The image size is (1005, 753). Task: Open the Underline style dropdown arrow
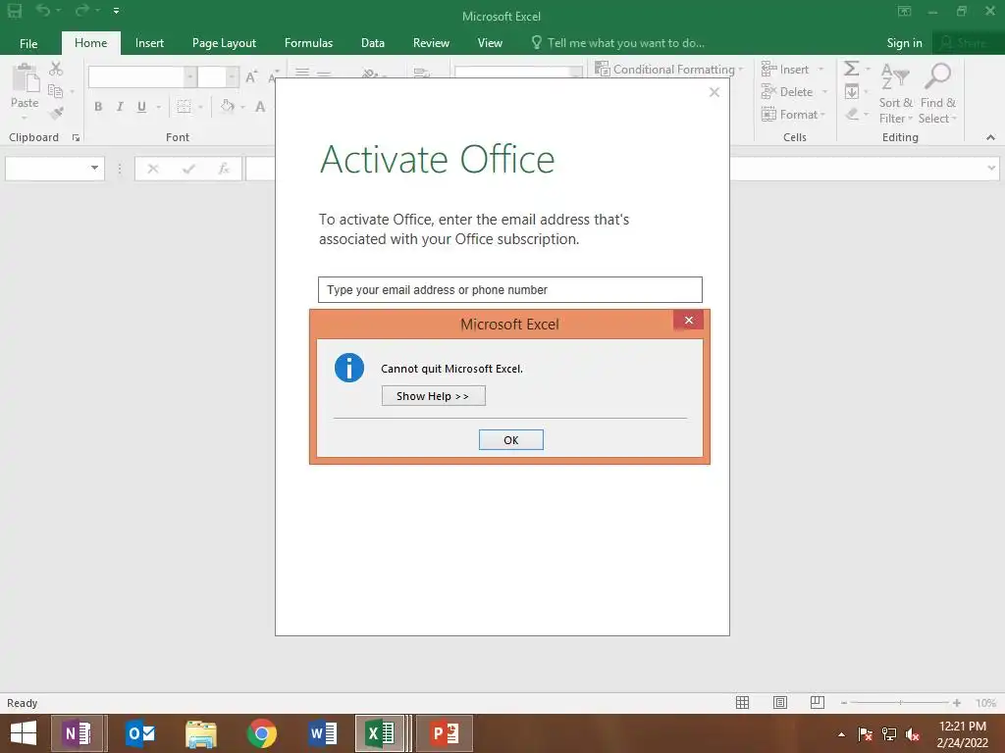tap(158, 107)
